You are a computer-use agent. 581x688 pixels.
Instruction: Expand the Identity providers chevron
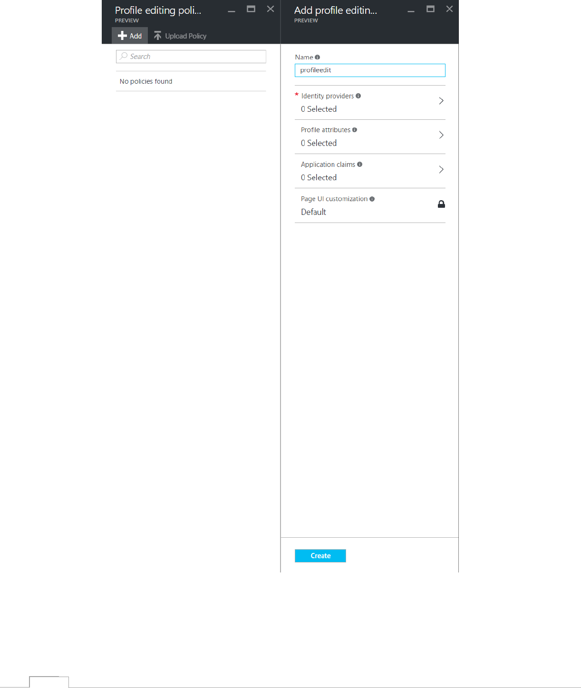point(441,101)
